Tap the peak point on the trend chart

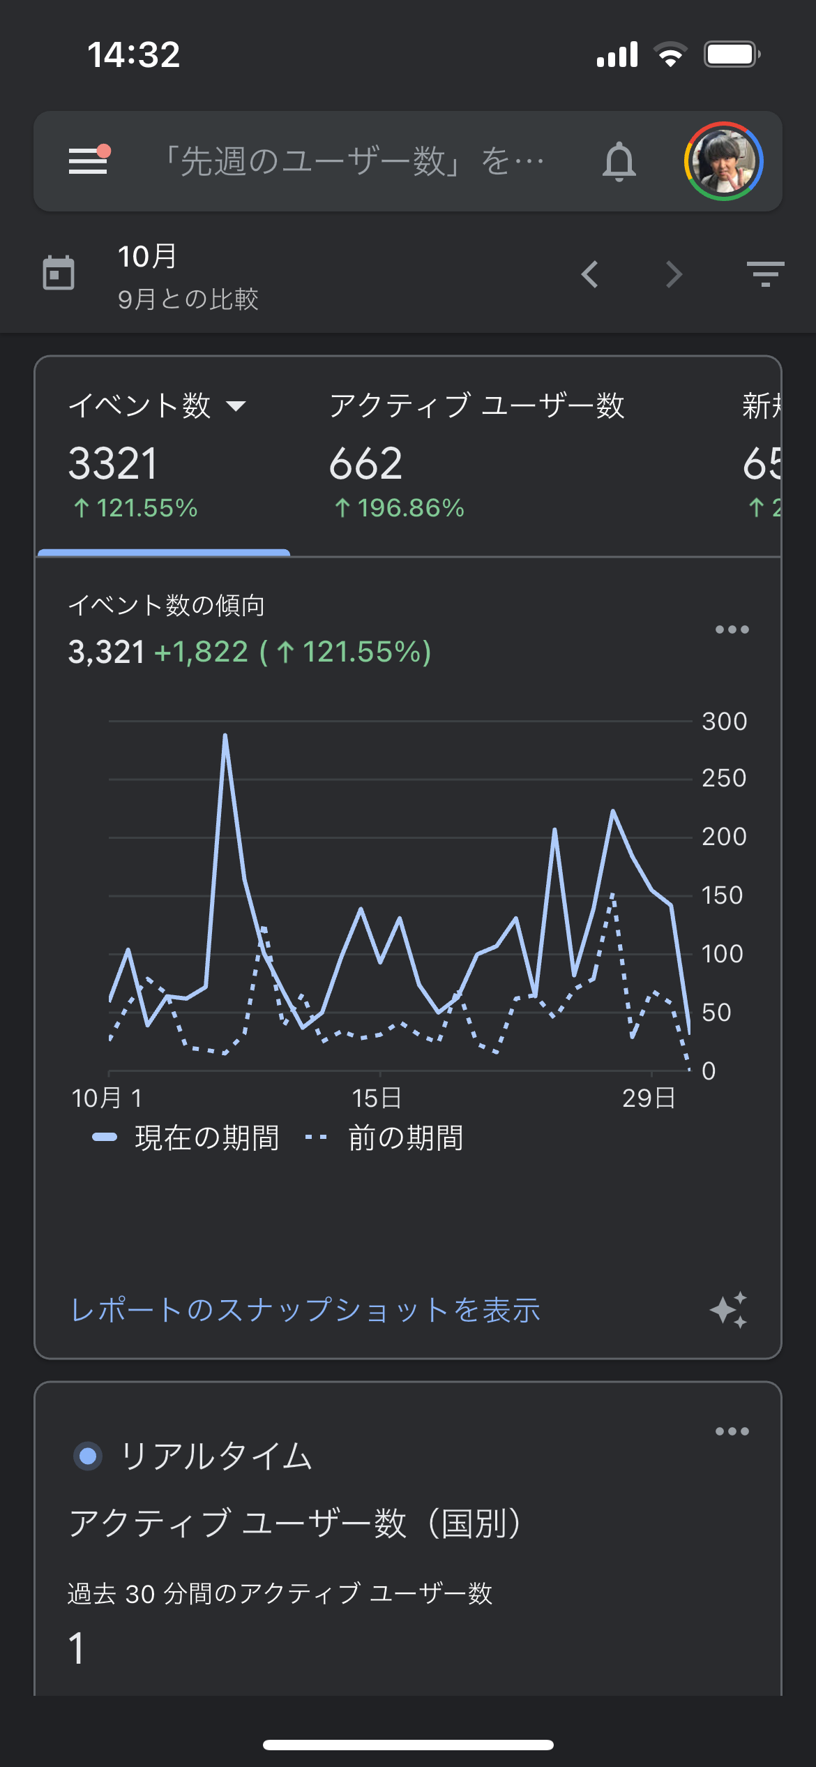coord(225,735)
